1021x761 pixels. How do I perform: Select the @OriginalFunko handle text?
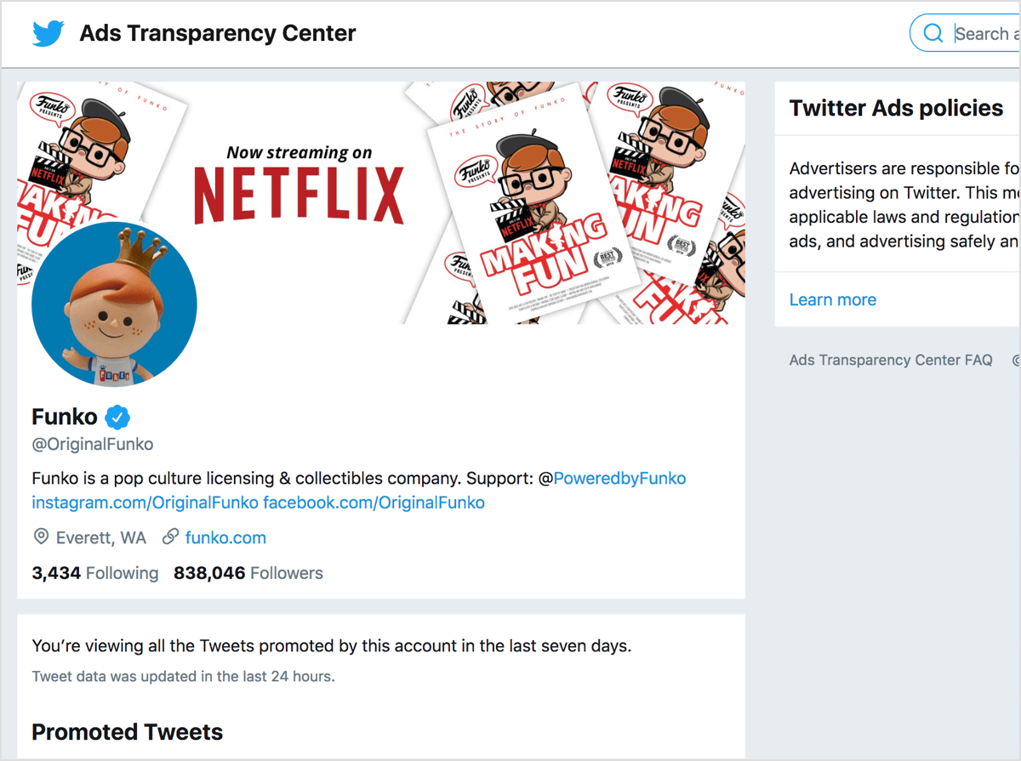click(92, 444)
